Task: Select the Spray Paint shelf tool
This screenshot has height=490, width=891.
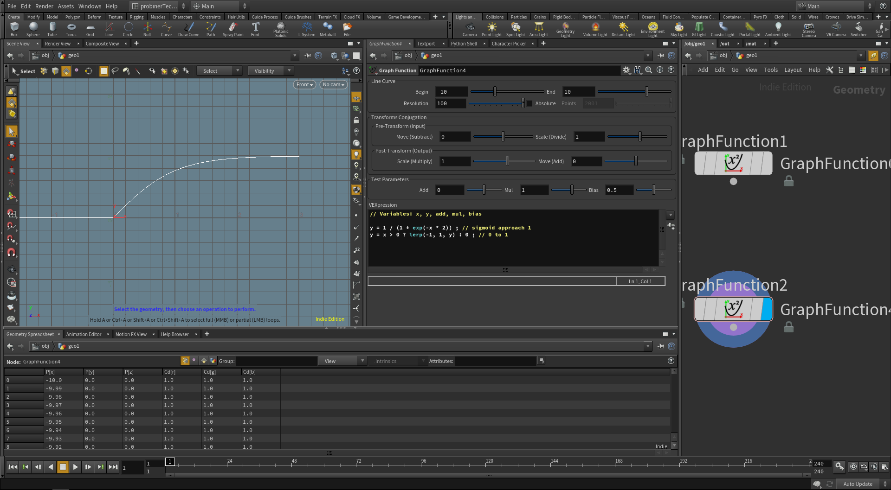Action: [233, 29]
